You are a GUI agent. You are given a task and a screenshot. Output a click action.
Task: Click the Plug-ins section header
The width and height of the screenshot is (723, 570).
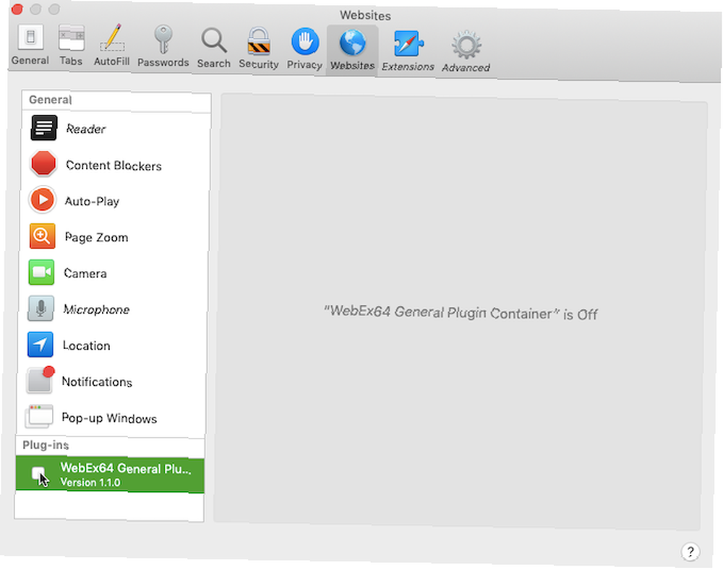tap(46, 445)
